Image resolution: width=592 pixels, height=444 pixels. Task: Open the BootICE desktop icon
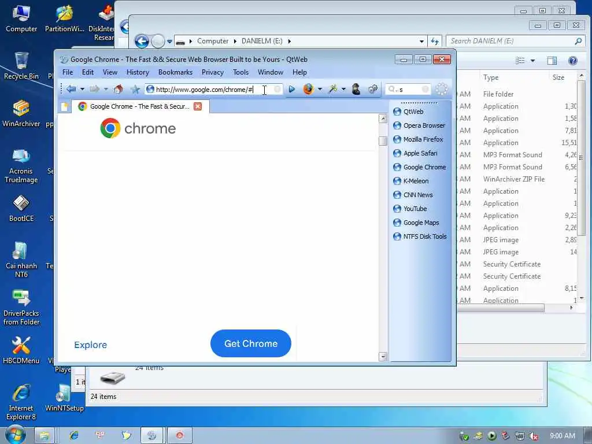point(21,208)
